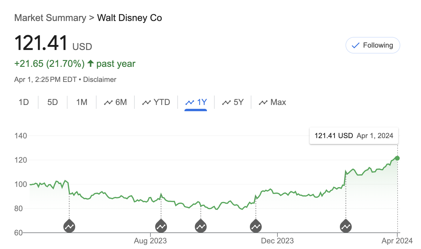Switch to the 1D time range
This screenshot has height=249, width=421.
point(24,102)
